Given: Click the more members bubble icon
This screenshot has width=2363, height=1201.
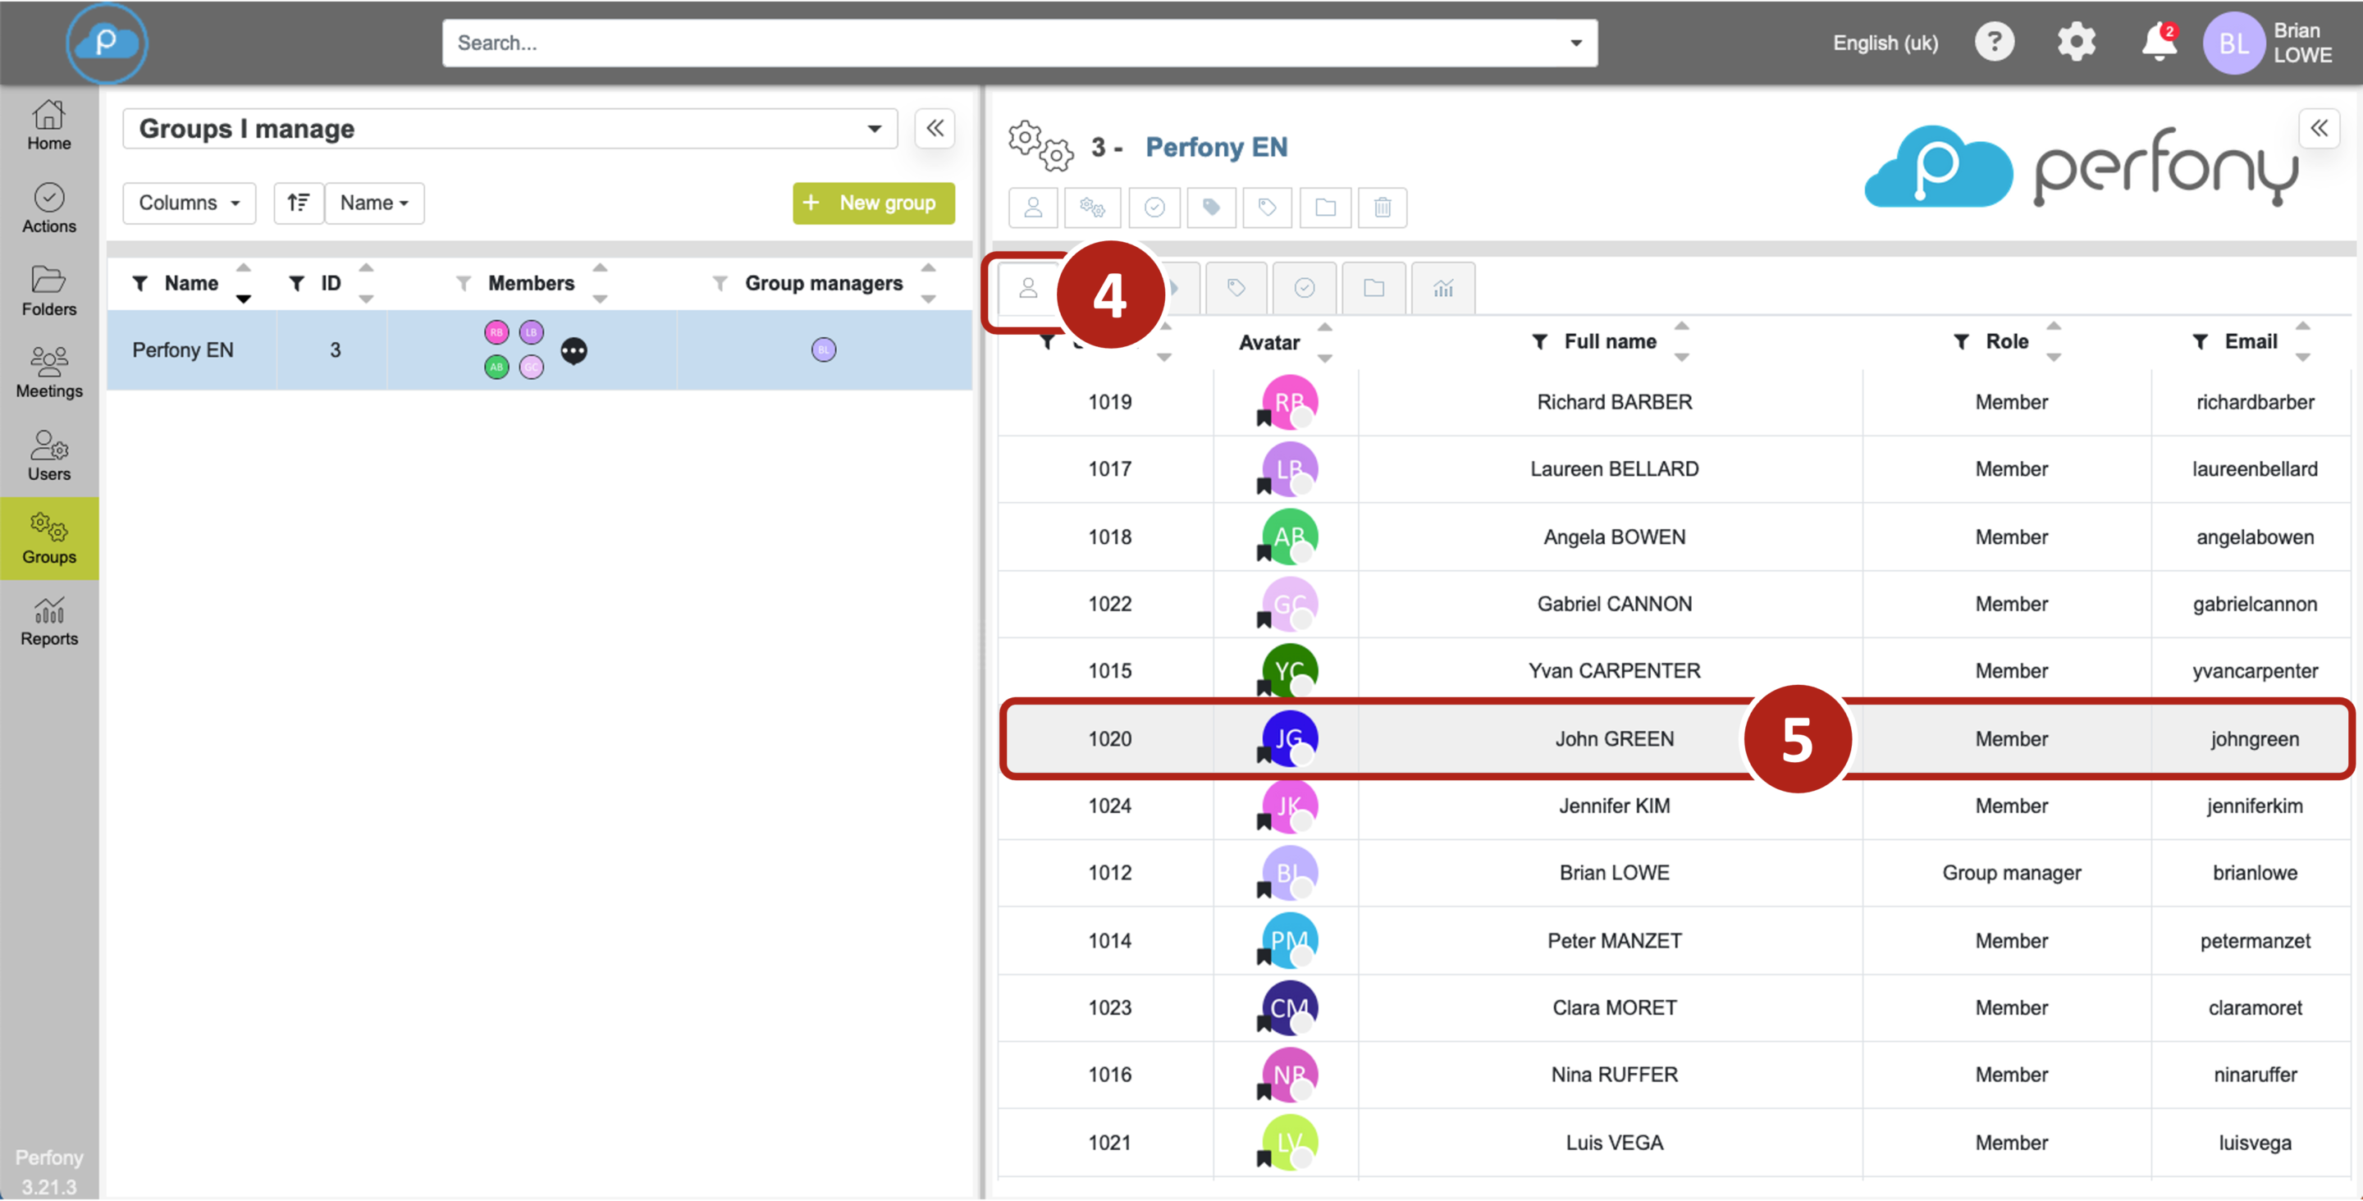Looking at the screenshot, I should click(574, 350).
